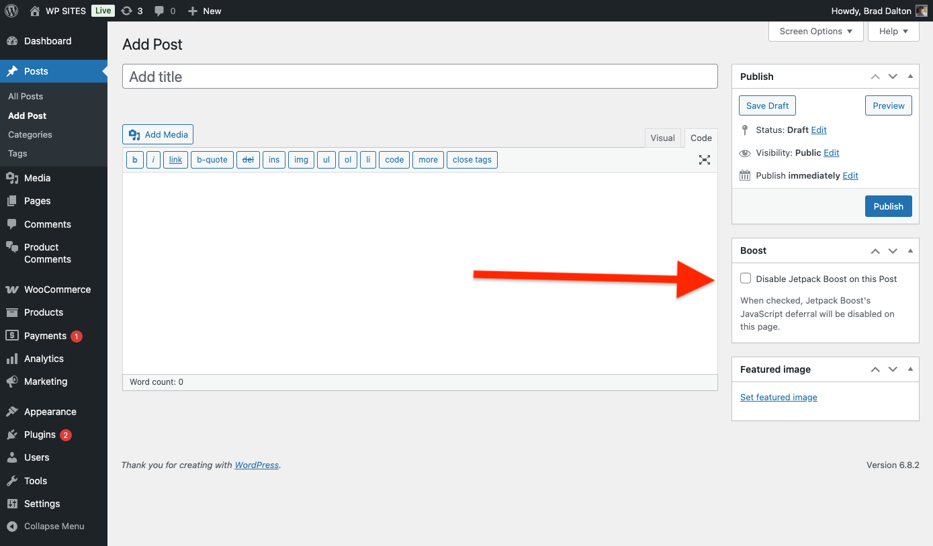Viewport: 933px width, 546px height.
Task: Open Brad Dalton's profile avatar
Action: coord(922,11)
